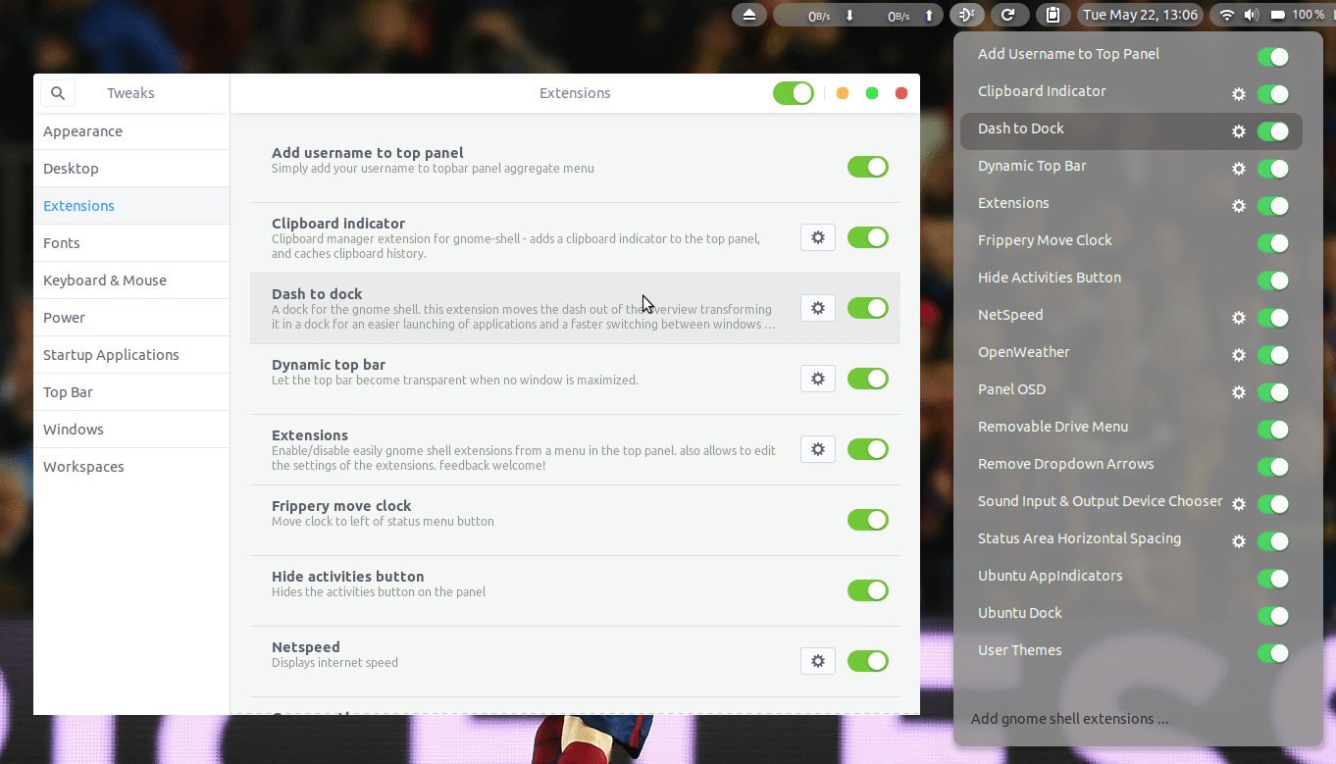The image size is (1336, 764).
Task: Toggle User Themes switch in panel menu
Action: [x=1273, y=653]
